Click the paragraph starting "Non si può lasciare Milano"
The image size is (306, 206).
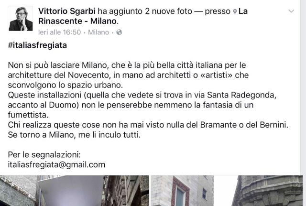pos(128,75)
